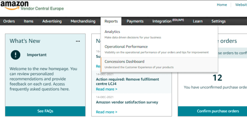The height and width of the screenshot is (118, 247).
Task: Go to the Home link
Action: (222, 5)
